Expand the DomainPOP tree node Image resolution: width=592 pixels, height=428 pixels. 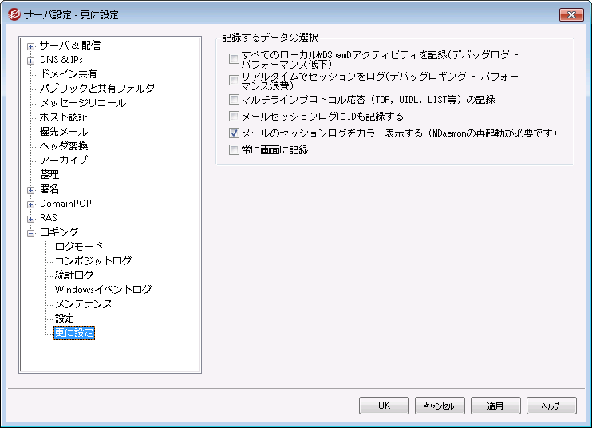click(31, 204)
